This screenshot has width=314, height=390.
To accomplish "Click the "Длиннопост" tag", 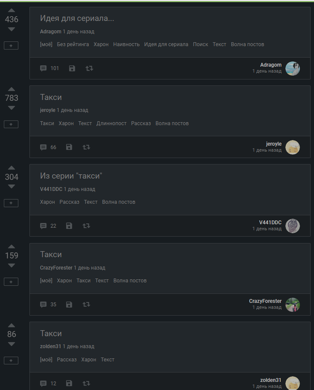I will point(111,123).
